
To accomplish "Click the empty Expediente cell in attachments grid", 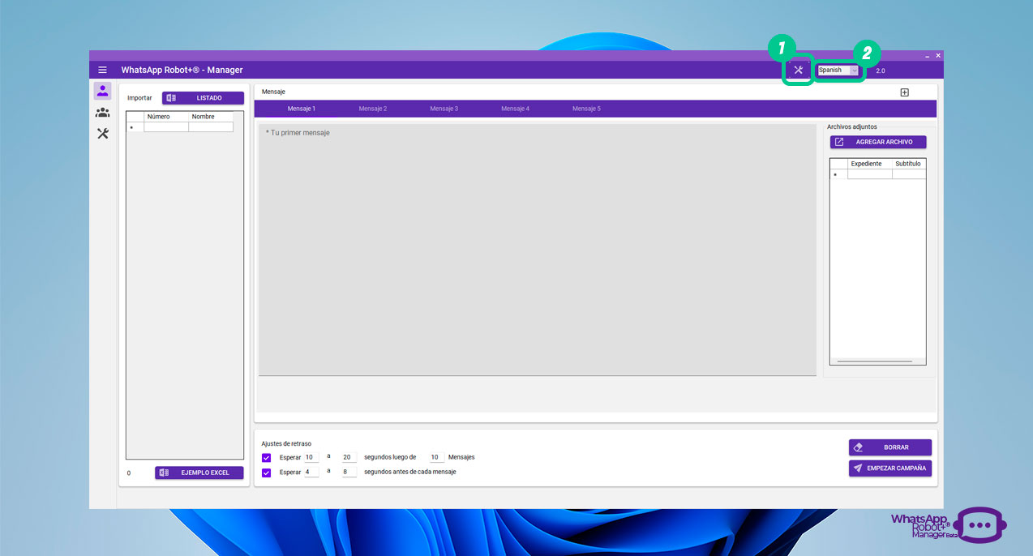I will (870, 174).
